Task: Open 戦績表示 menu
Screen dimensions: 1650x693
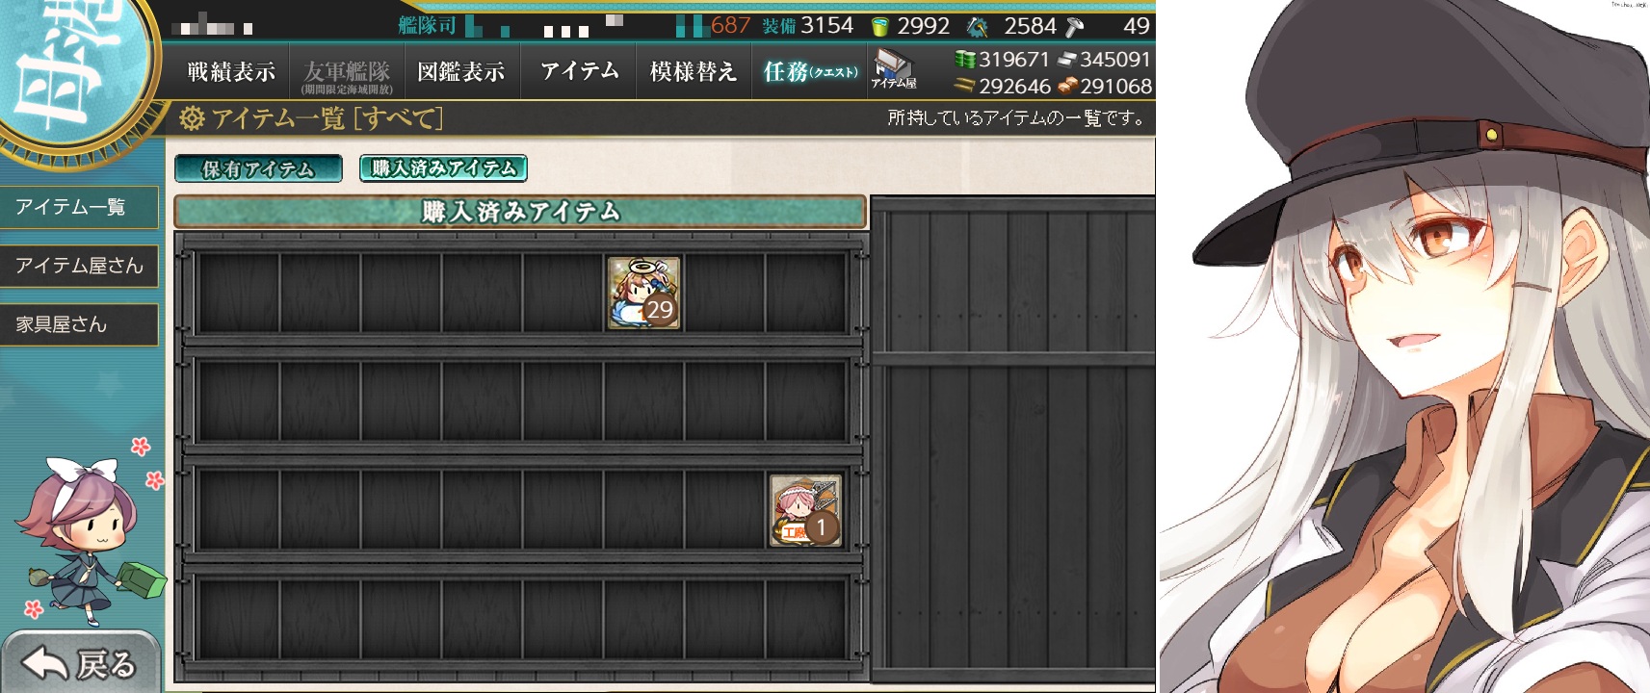Action: (x=231, y=72)
